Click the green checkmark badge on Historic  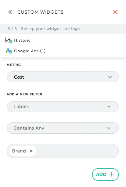(11, 41)
